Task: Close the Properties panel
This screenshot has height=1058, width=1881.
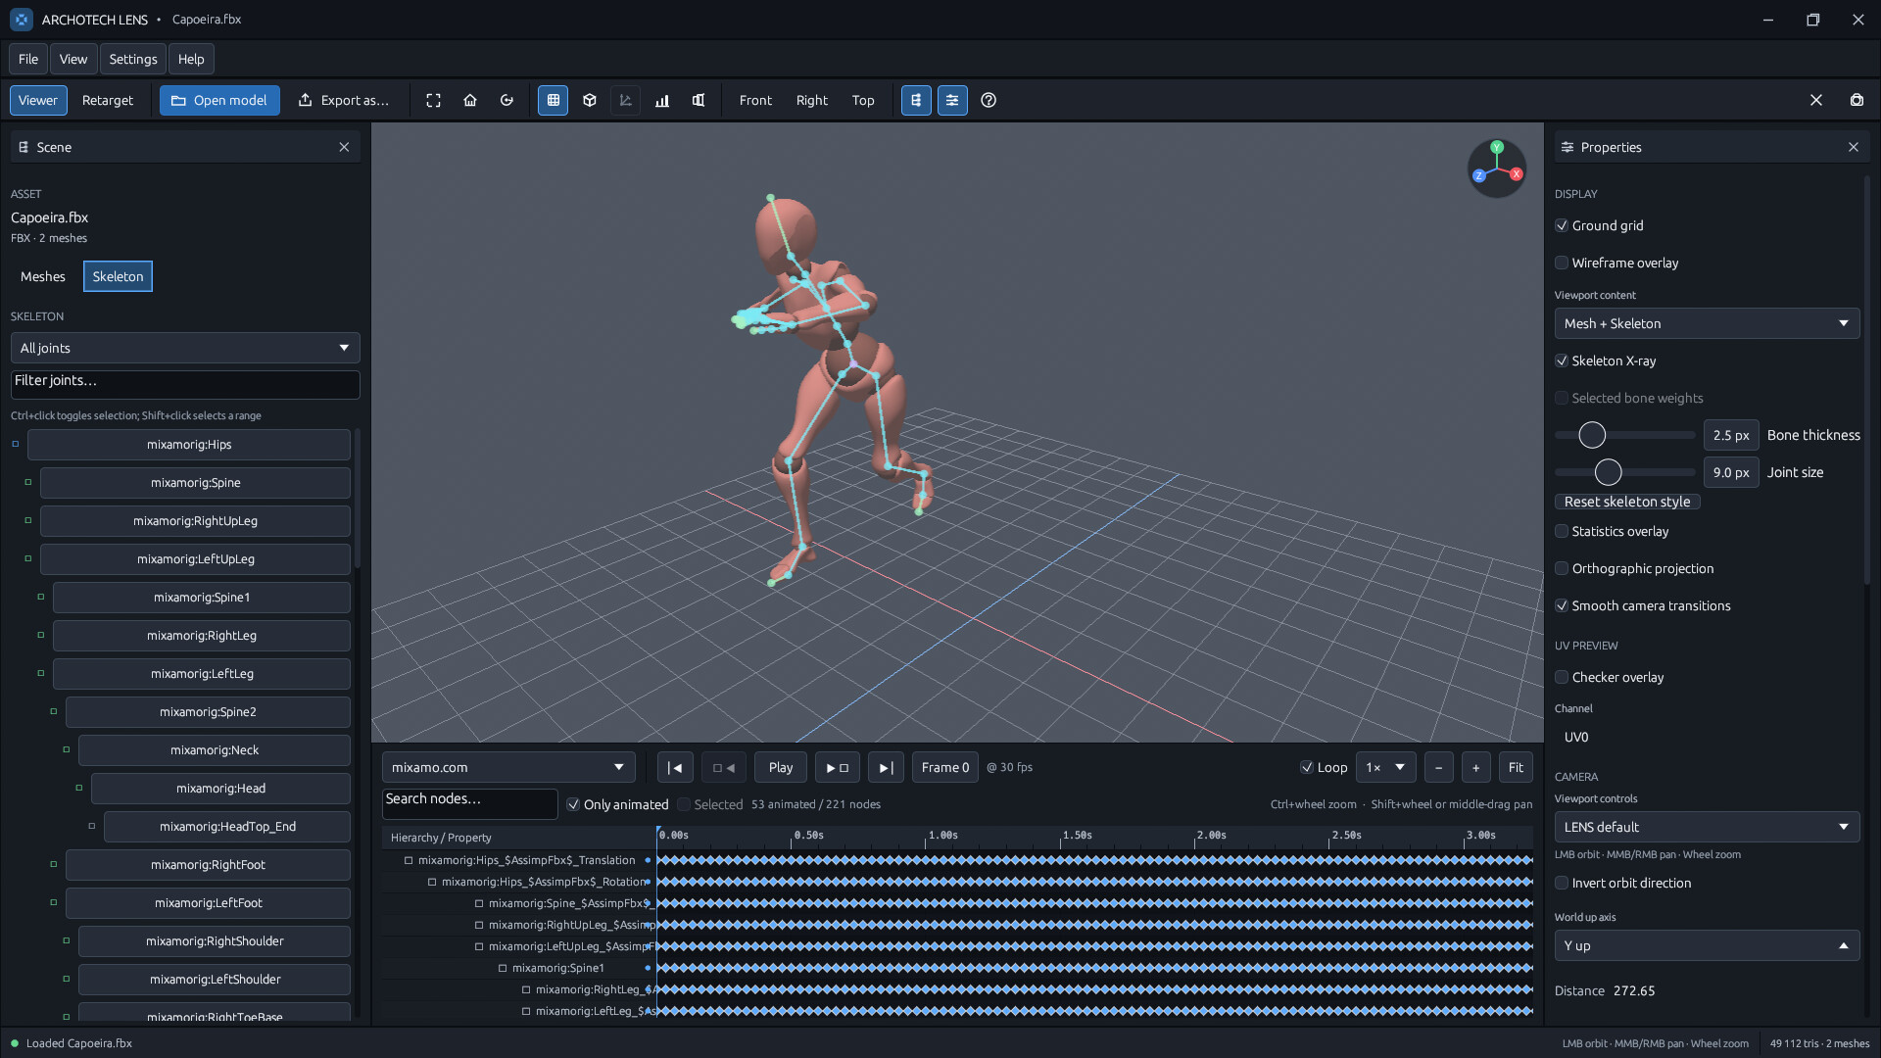Action: (x=1854, y=147)
